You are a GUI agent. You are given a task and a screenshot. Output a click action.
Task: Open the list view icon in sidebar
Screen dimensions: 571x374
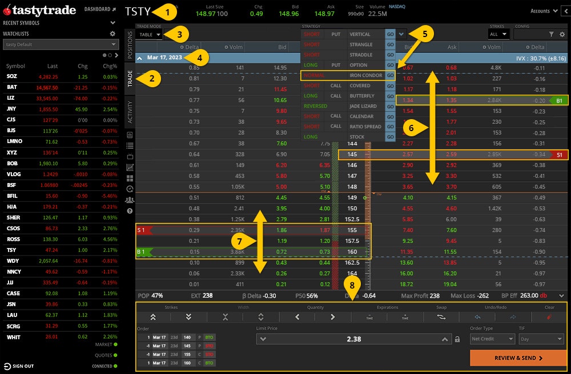[130, 146]
